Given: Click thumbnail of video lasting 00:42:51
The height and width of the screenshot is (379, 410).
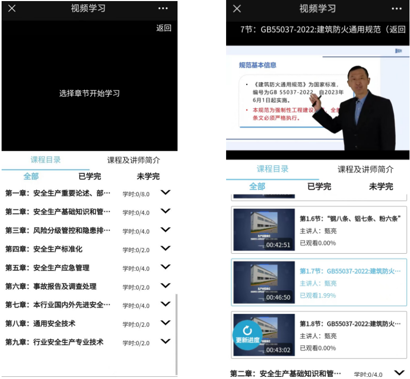Looking at the screenshot, I should tap(264, 230).
